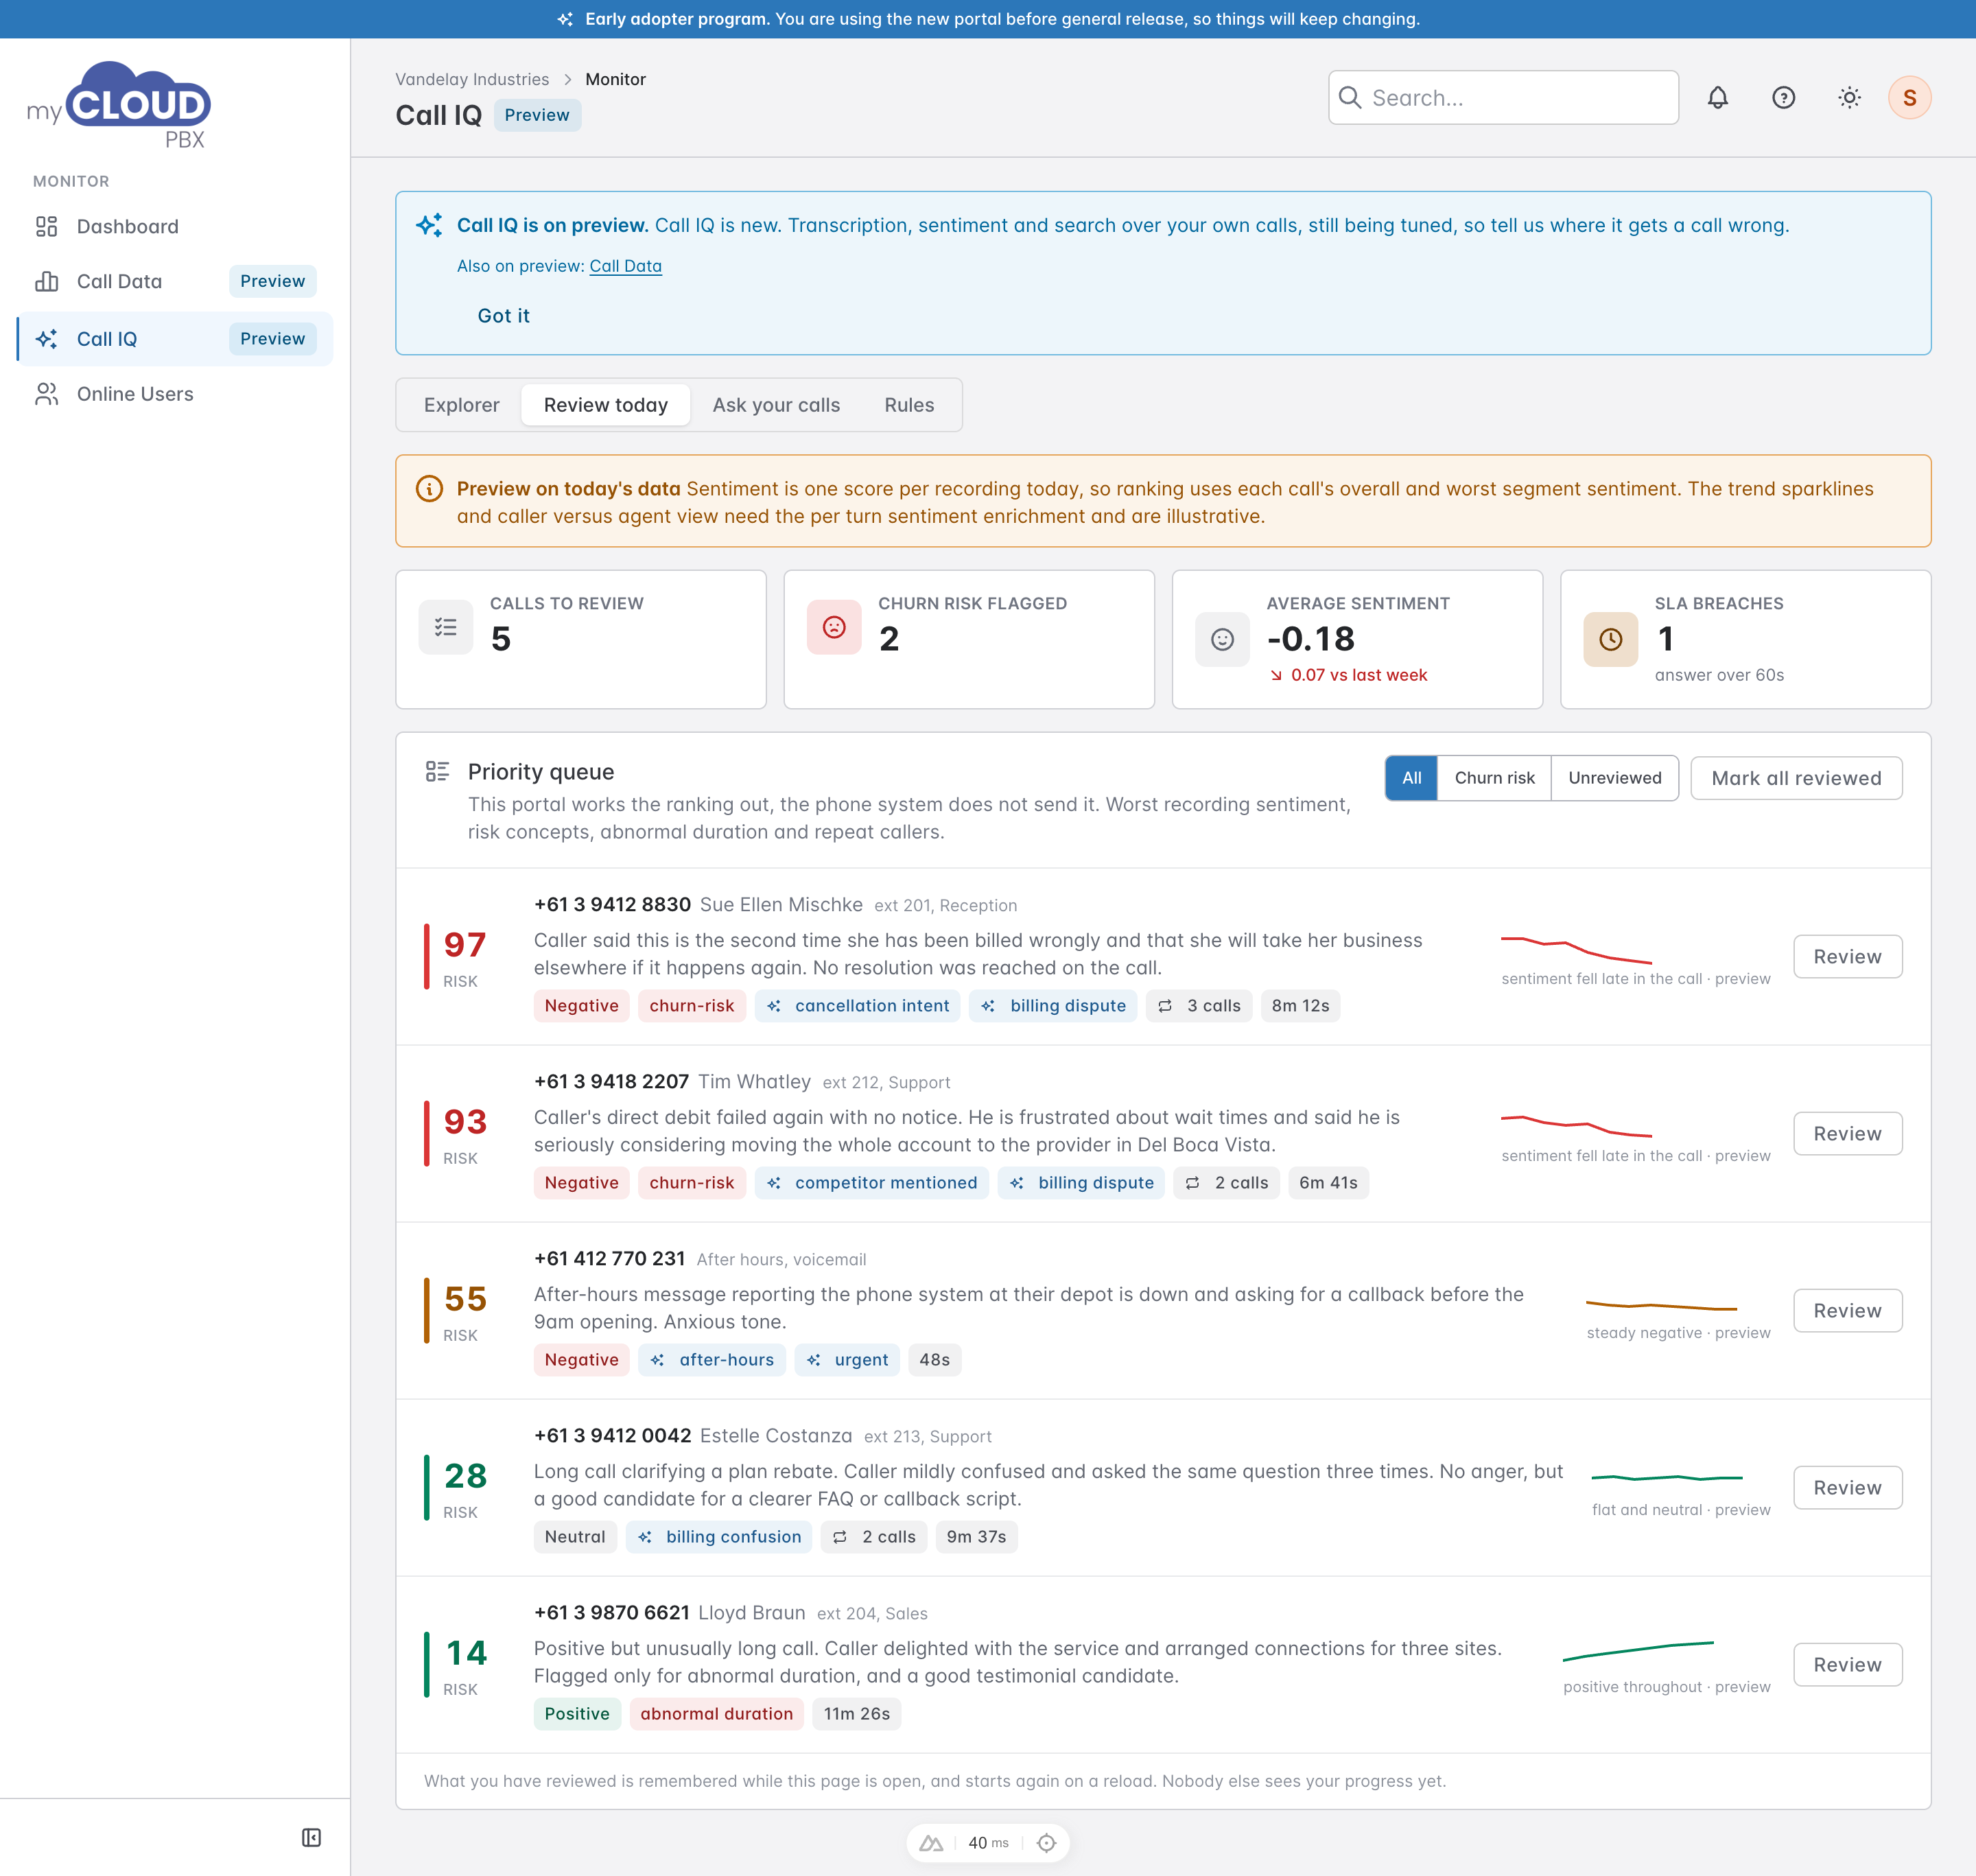
Task: Click the Calls to review checklist icon
Action: click(445, 627)
